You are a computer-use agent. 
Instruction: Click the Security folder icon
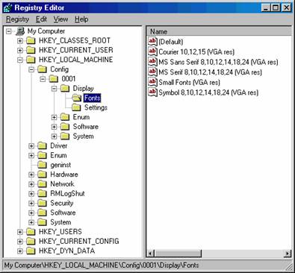tap(43, 204)
